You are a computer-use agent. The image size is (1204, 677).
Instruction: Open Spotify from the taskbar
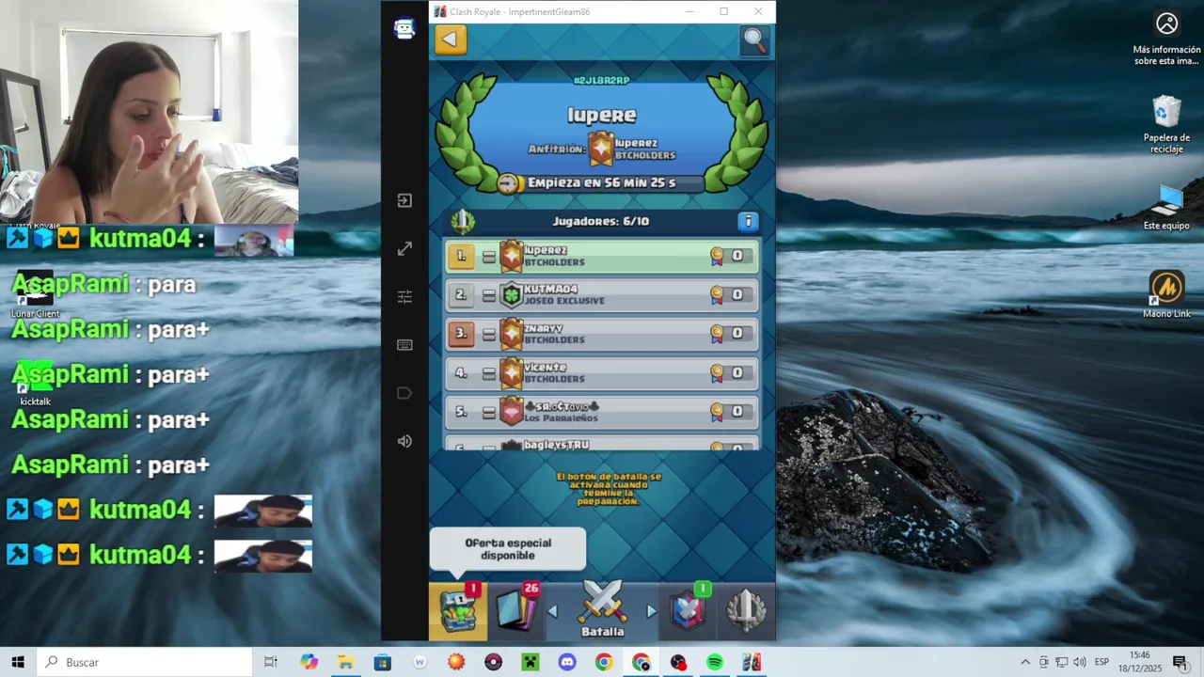715,662
